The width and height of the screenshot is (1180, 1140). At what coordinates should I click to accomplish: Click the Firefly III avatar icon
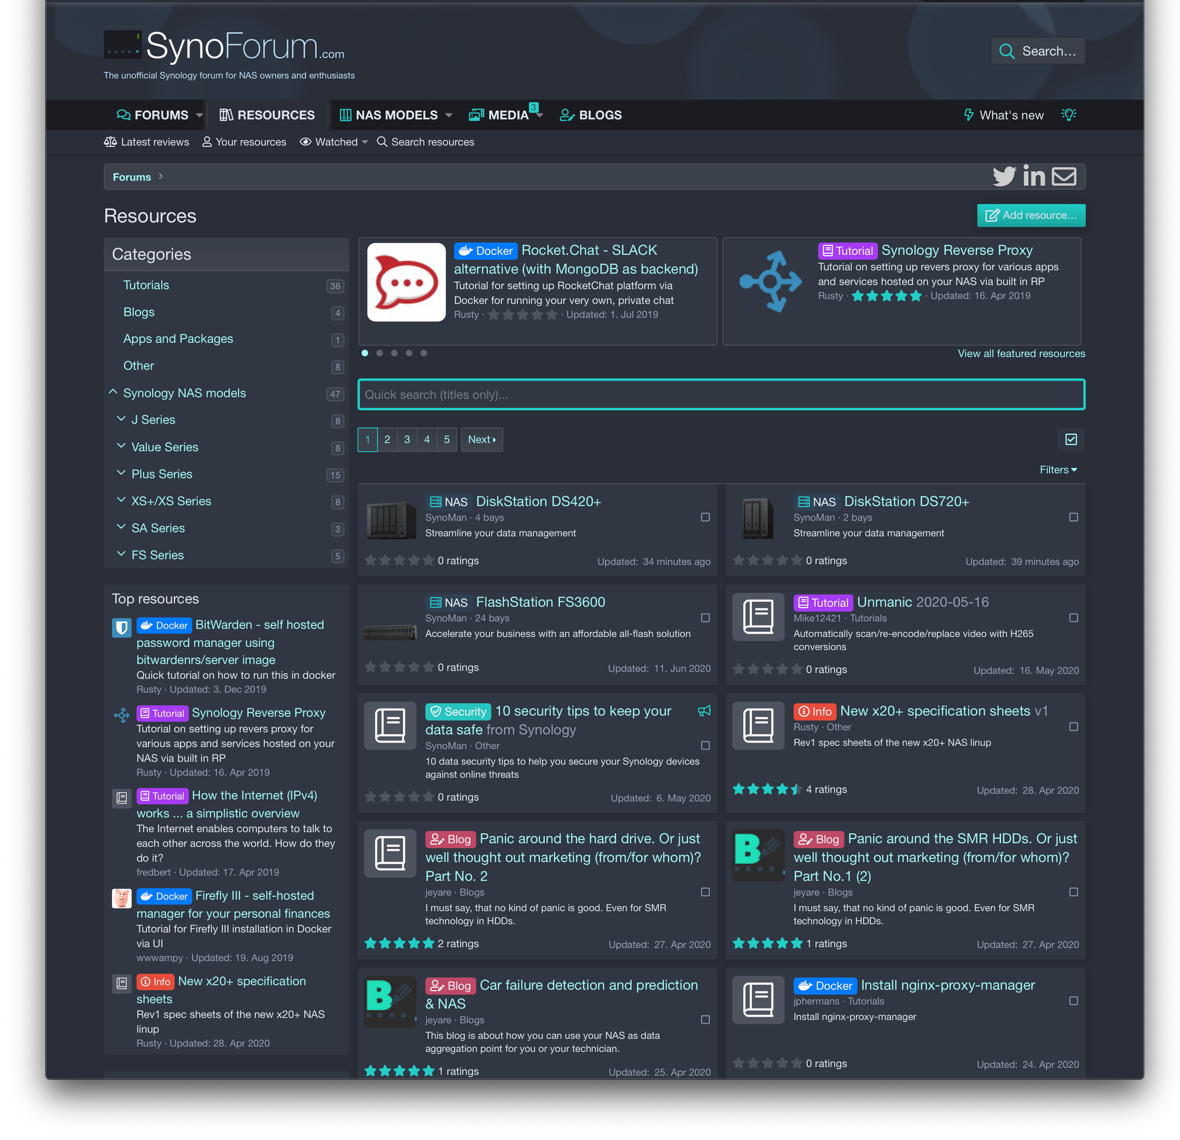tap(122, 899)
